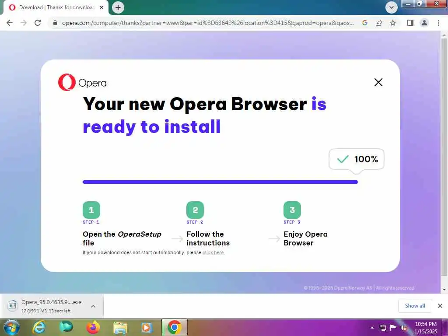Click the Share page icon
Screen dimensions: 448x336
[379, 23]
